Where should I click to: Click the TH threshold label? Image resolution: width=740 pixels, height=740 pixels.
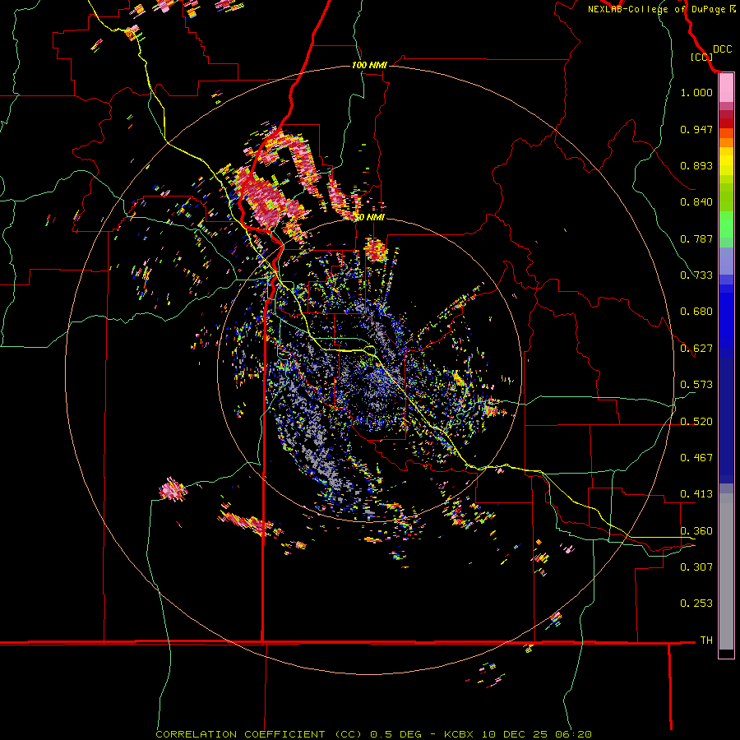coord(706,641)
